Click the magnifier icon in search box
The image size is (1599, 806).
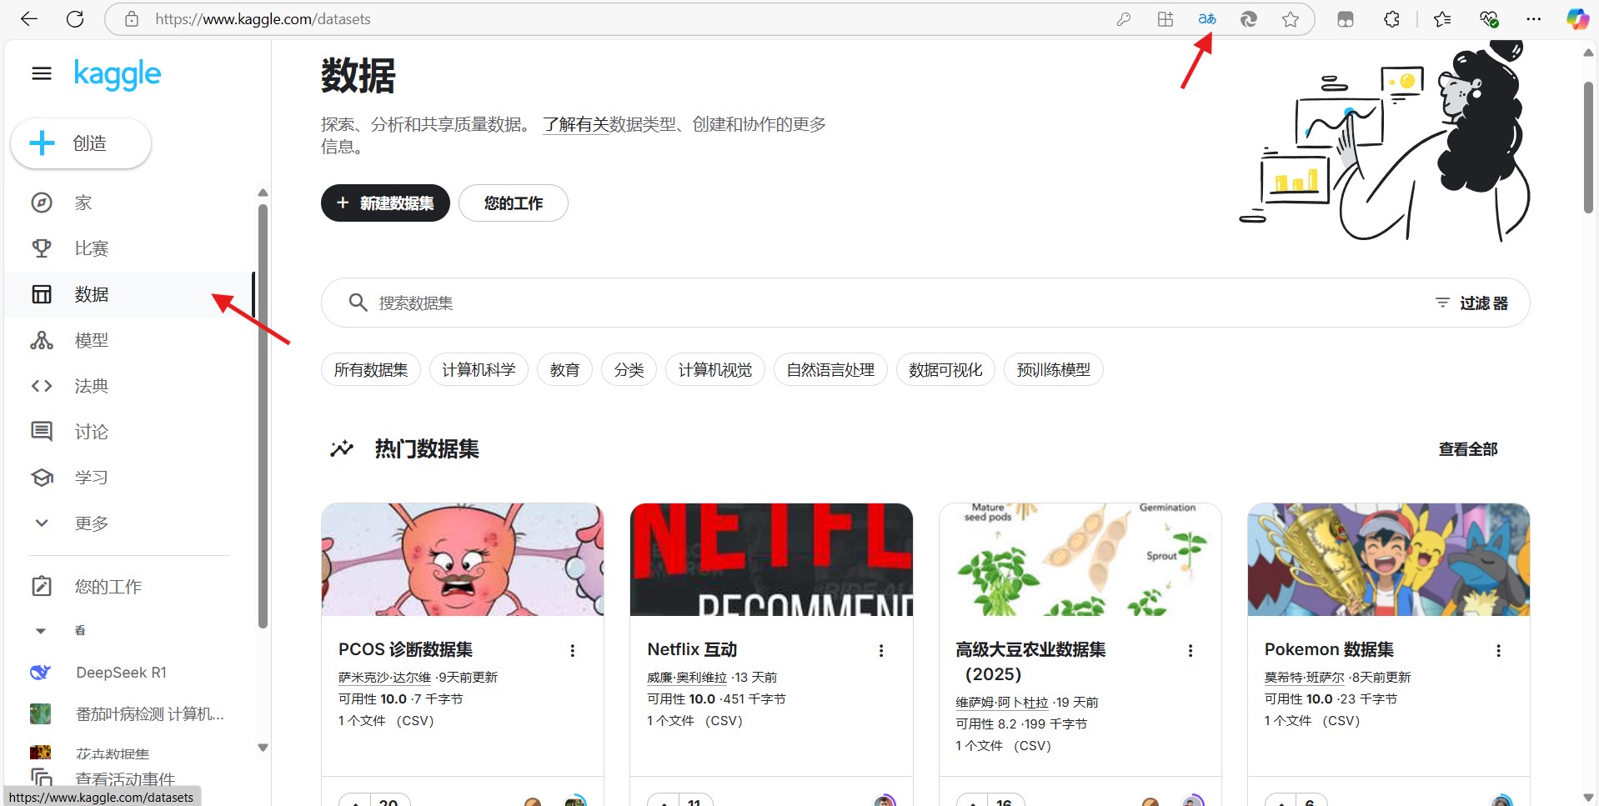[x=358, y=303]
